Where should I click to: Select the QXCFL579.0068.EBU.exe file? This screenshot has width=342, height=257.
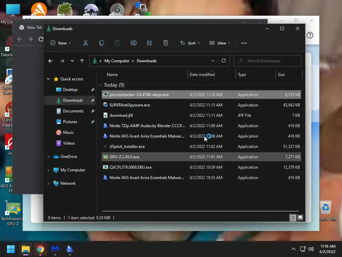201,167
